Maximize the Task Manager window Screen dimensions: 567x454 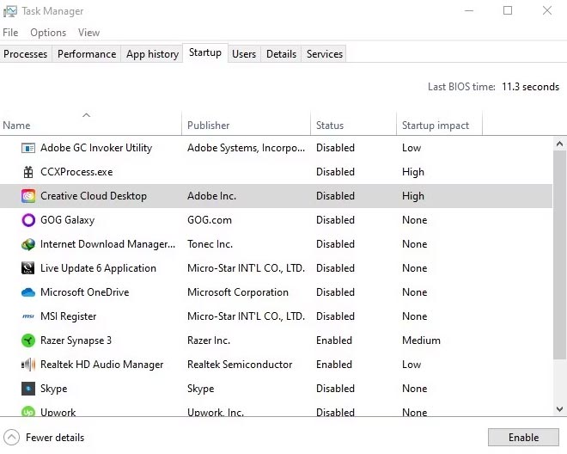tap(508, 11)
